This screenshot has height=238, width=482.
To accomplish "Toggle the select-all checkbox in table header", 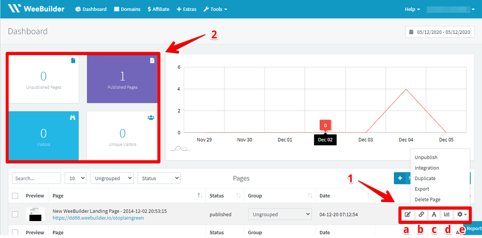I will 15,196.
